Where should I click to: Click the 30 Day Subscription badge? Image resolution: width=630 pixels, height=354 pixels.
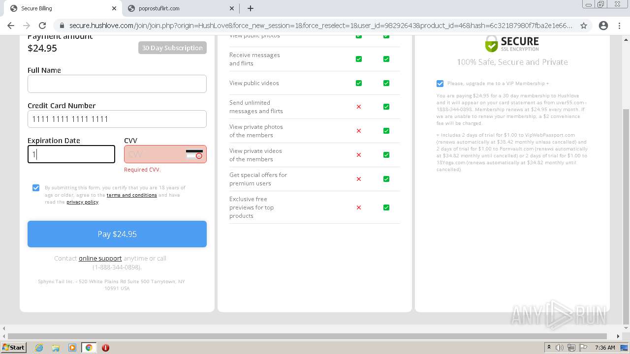pyautogui.click(x=172, y=48)
